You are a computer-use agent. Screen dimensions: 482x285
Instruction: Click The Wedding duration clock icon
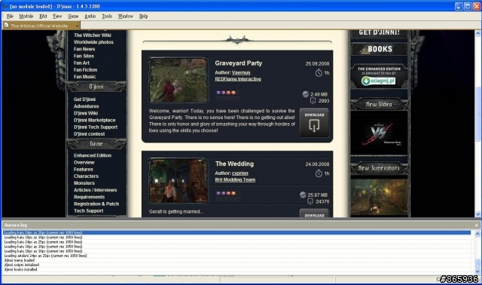[319, 173]
